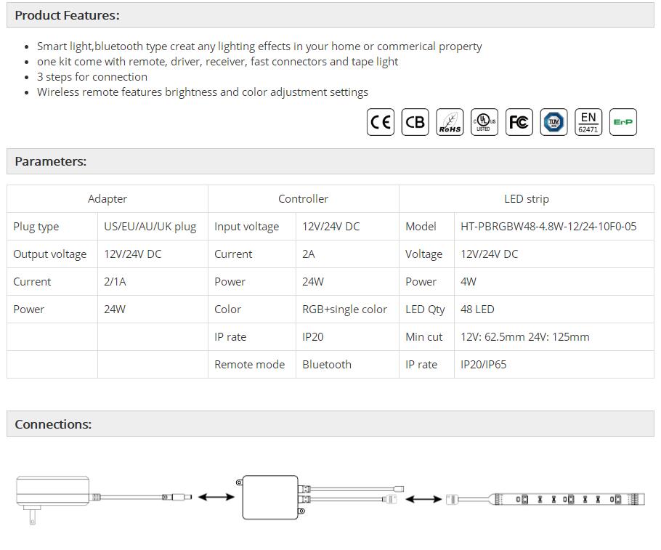The width and height of the screenshot is (661, 550).
Task: Click the HT-PBRGBW48 model number cell
Action: click(554, 227)
